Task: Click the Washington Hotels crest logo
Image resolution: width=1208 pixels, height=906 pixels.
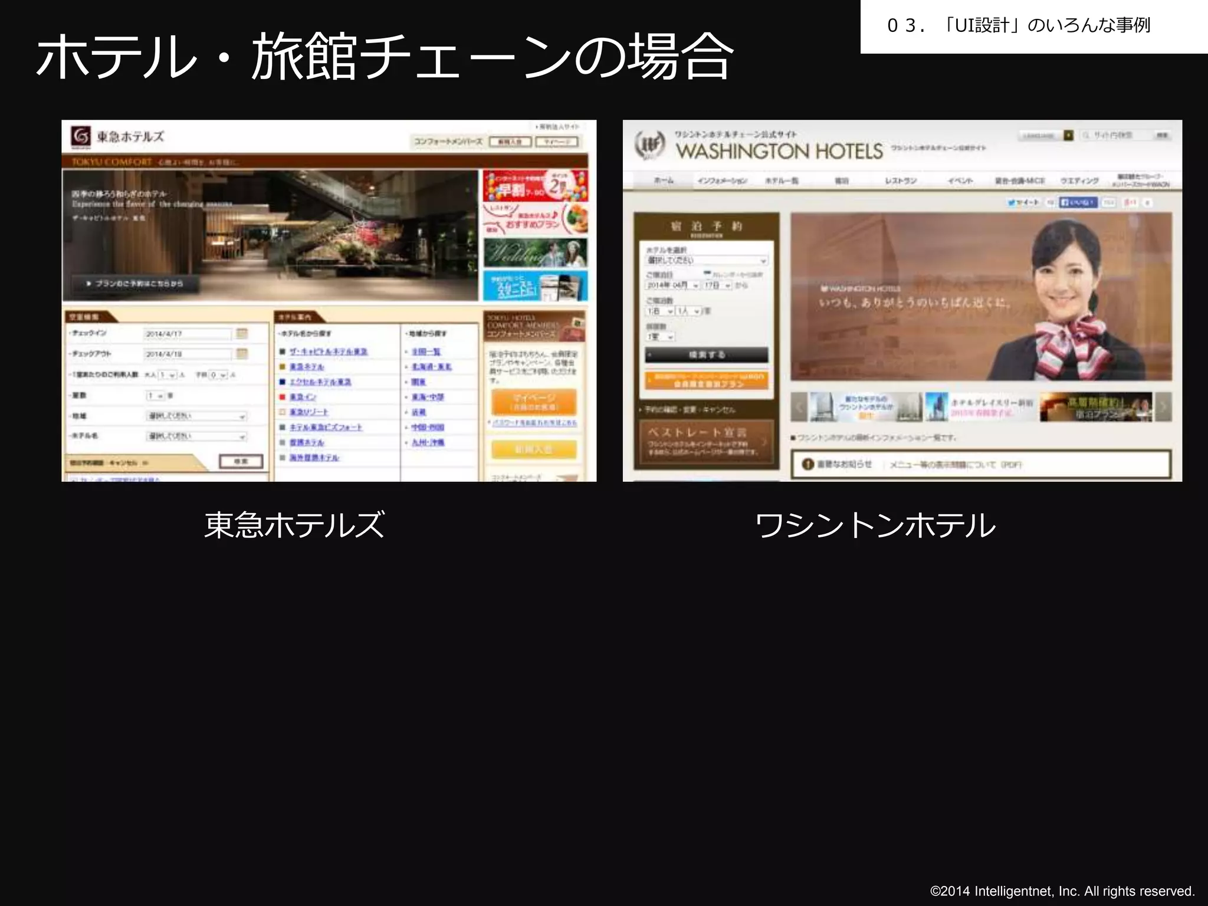Action: [x=649, y=145]
